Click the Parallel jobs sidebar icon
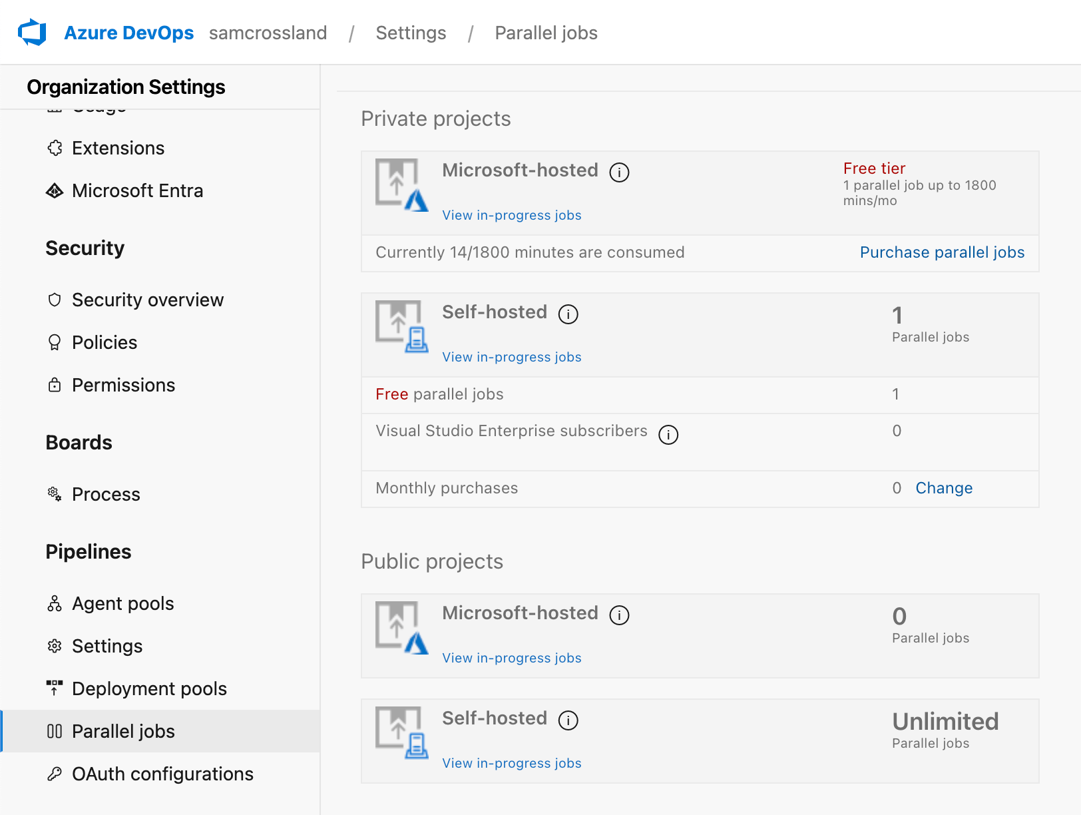The image size is (1081, 815). [x=55, y=731]
